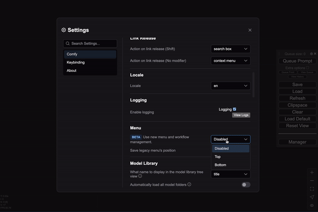This screenshot has width=318, height=212.
Task: Uncheck the Logging checkbox
Action: (x=234, y=109)
